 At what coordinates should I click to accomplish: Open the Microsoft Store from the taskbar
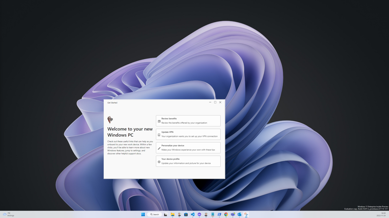[186, 214]
